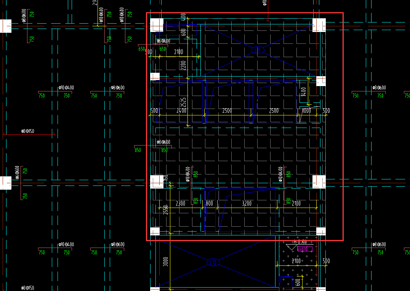Click the 1000 dimension value
The image size is (410, 291).
(306, 110)
